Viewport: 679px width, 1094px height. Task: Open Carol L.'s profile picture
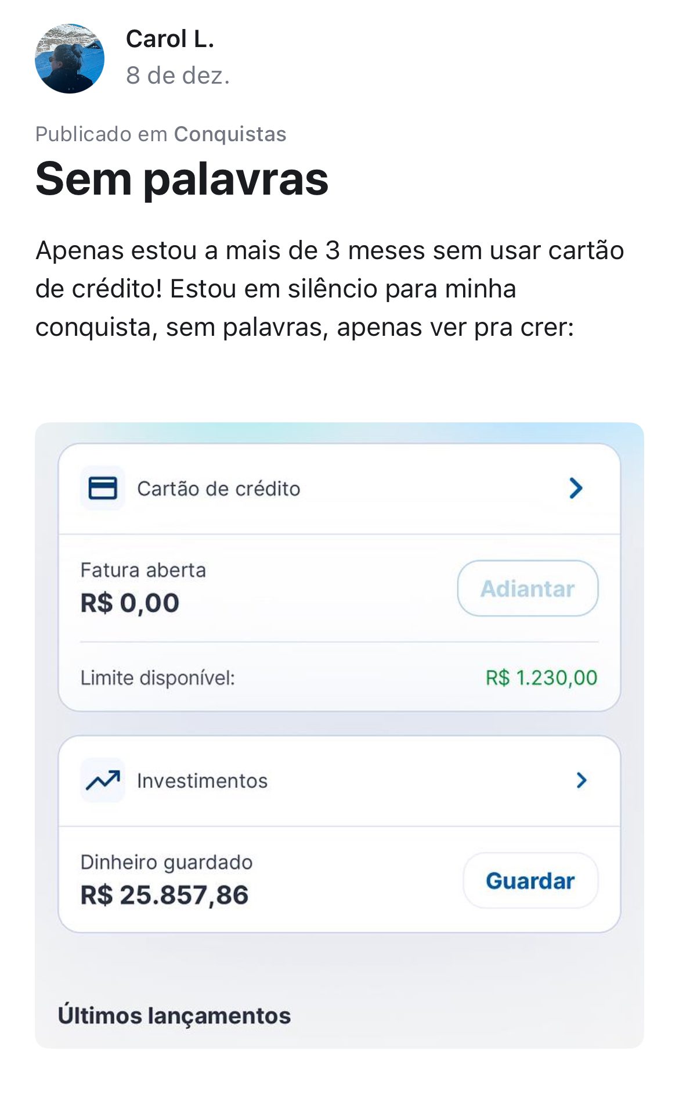pos(70,58)
